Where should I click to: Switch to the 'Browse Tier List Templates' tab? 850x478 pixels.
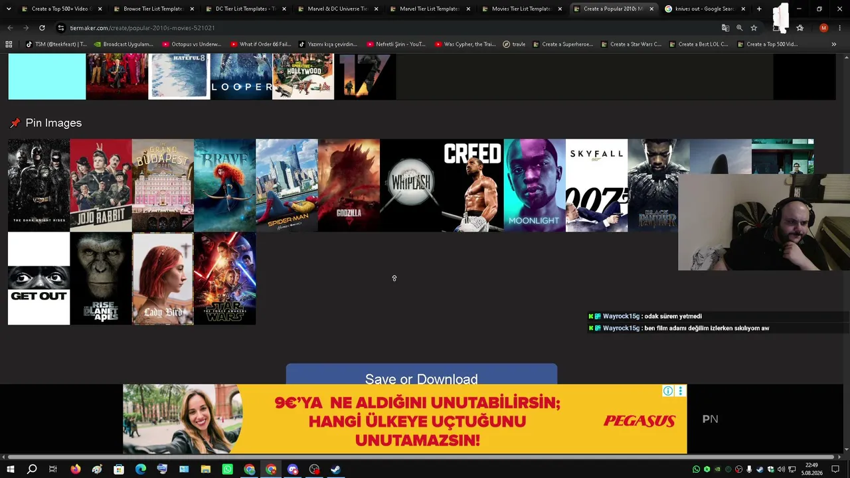click(153, 9)
